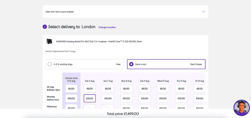Choose Mon 8 Aug all day £5.00 slot
The height and width of the screenshot is (118, 251).
(x=126, y=88)
